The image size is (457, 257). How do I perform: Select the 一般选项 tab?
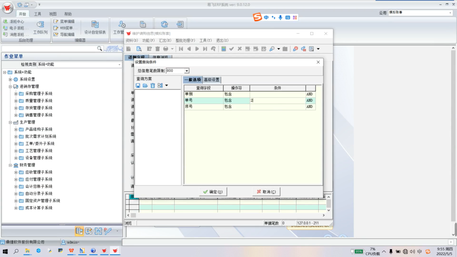(x=193, y=80)
